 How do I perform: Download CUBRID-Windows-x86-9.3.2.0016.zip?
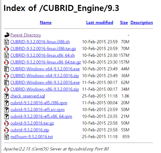coord(44,89)
